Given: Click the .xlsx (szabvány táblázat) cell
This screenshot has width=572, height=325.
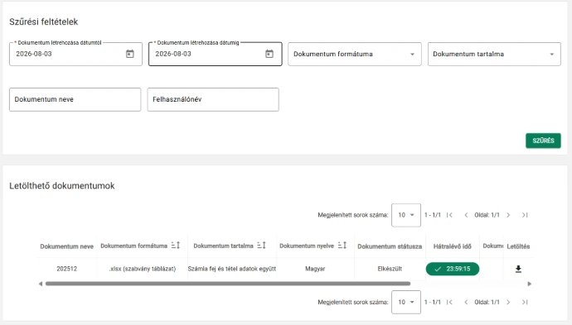Looking at the screenshot, I should 143,269.
